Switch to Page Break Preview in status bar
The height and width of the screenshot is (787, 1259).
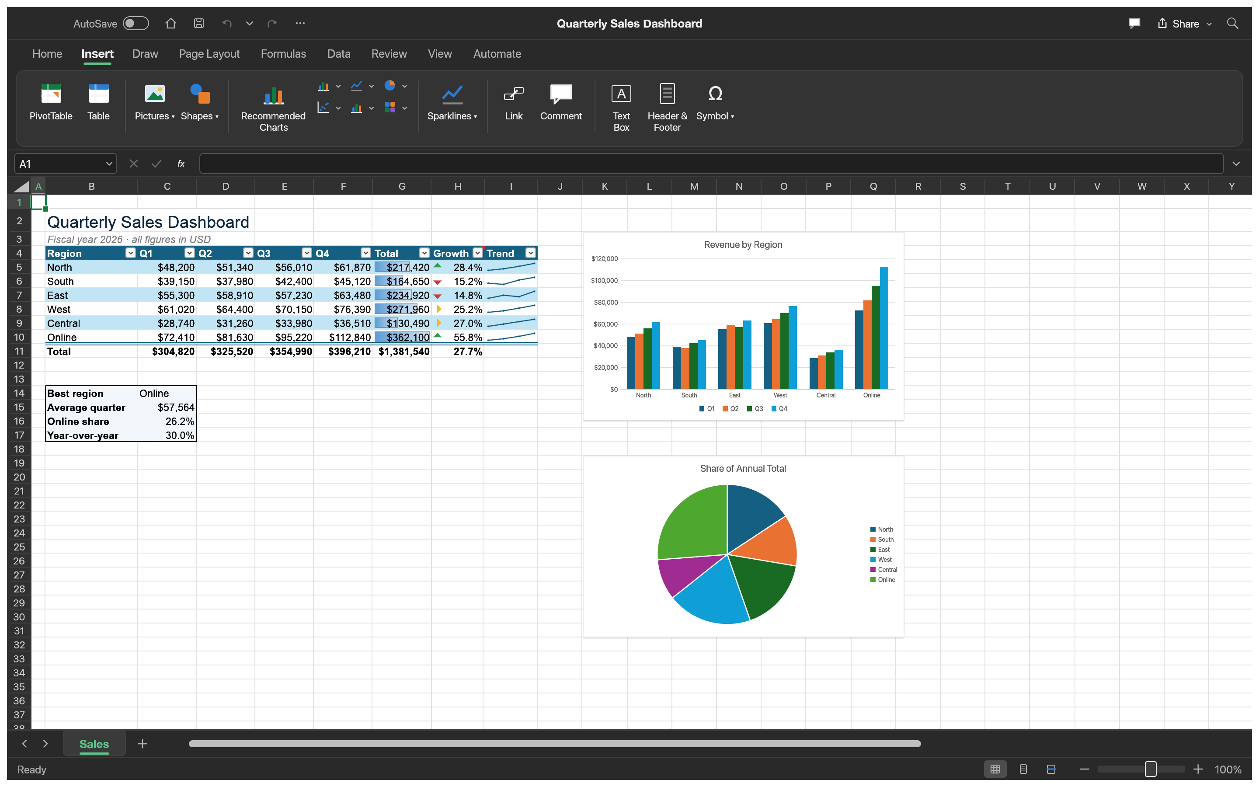[x=1051, y=769]
